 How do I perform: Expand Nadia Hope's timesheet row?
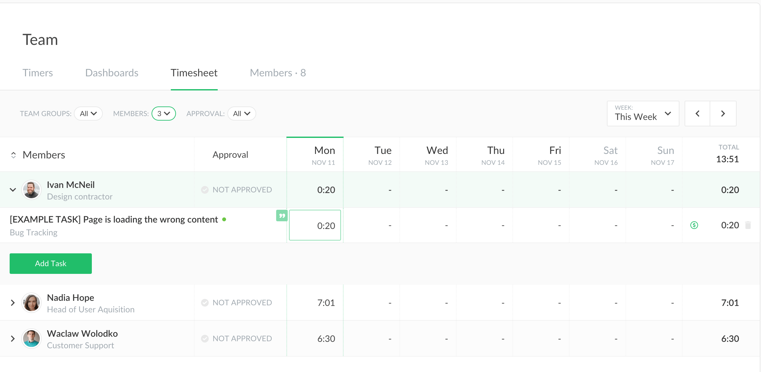13,303
